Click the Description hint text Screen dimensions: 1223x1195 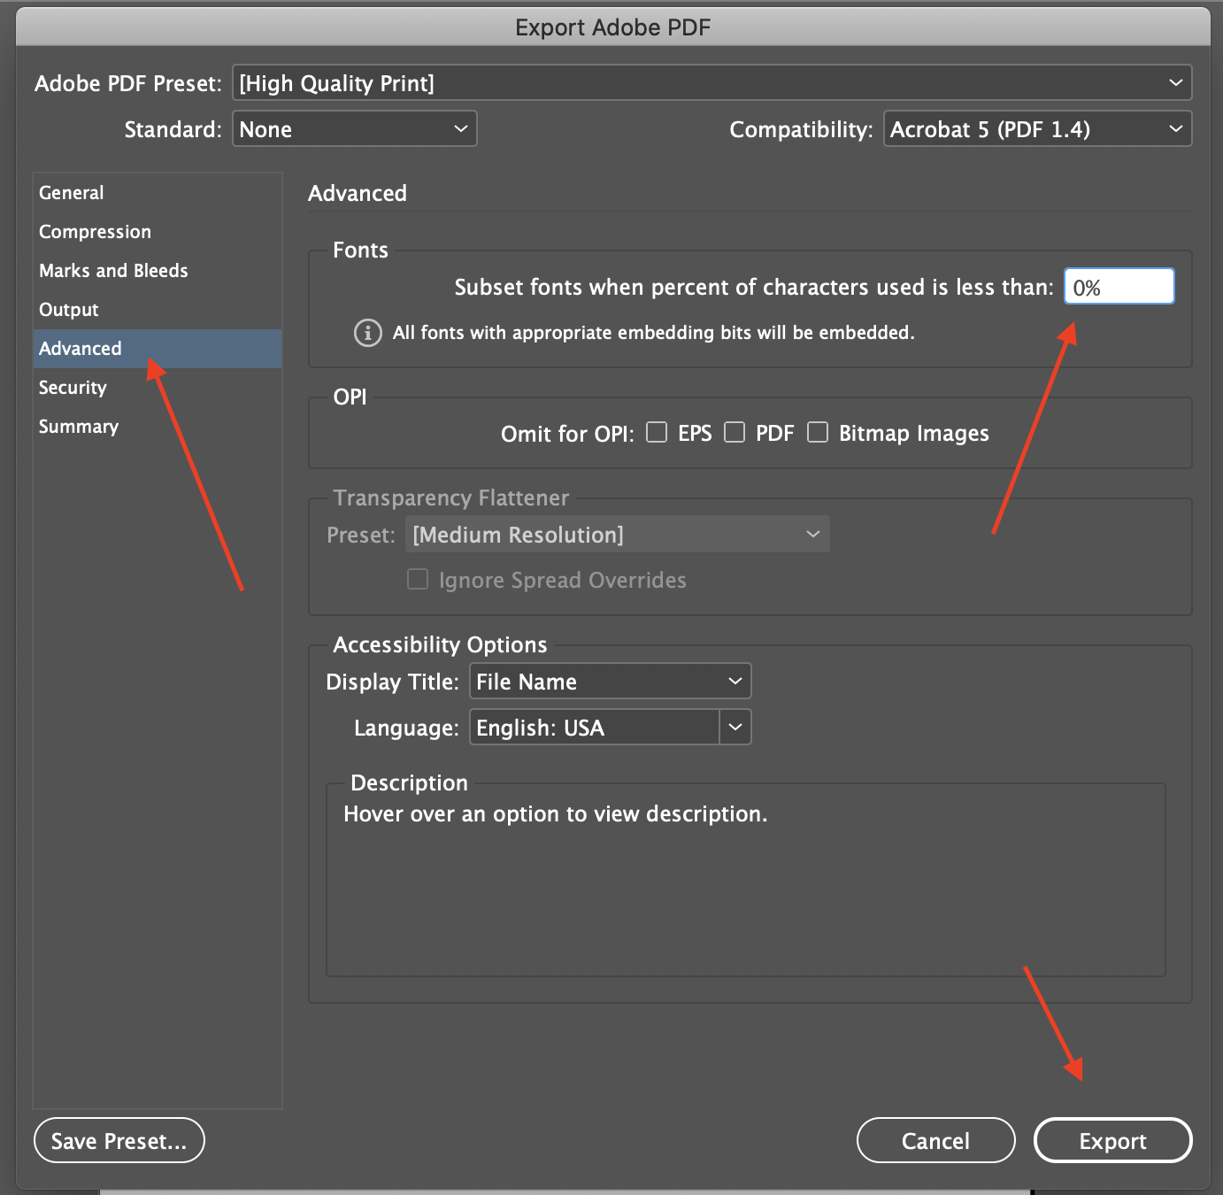click(x=555, y=813)
